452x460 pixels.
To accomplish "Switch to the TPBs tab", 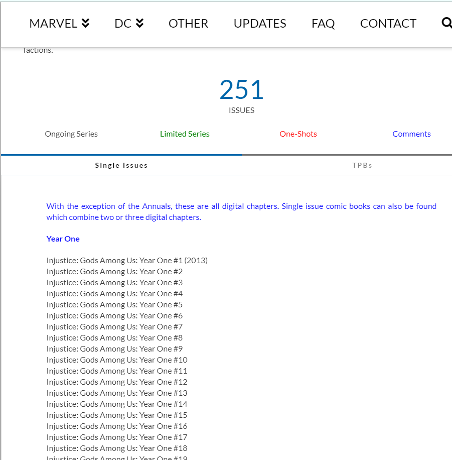I will (362, 165).
